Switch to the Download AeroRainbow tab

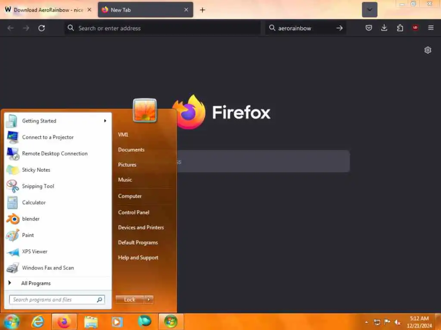point(48,10)
